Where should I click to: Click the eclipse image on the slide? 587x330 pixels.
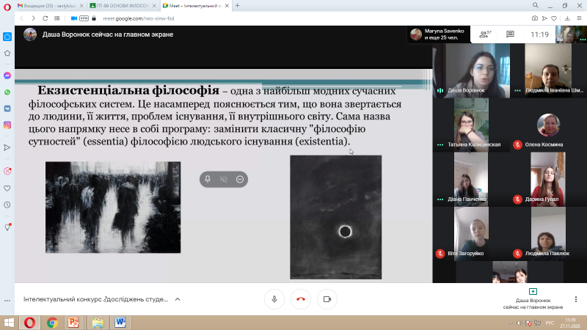pyautogui.click(x=336, y=217)
